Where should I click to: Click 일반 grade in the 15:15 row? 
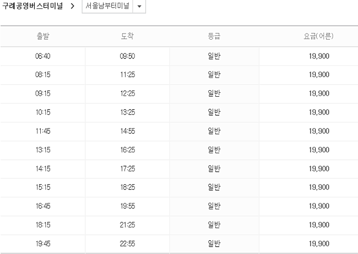point(214,187)
